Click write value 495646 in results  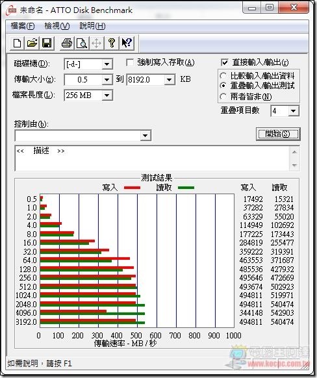point(251,278)
